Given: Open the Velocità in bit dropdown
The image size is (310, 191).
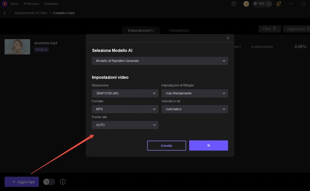Looking at the screenshot, I should [x=195, y=109].
